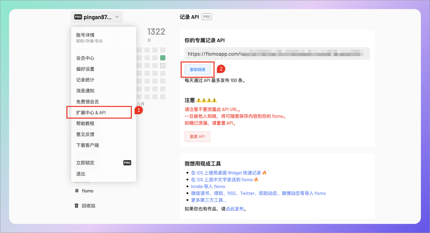This screenshot has height=233, width=430.
Task: Click the PRO badge next to 记录 API
Action: pos(207,16)
